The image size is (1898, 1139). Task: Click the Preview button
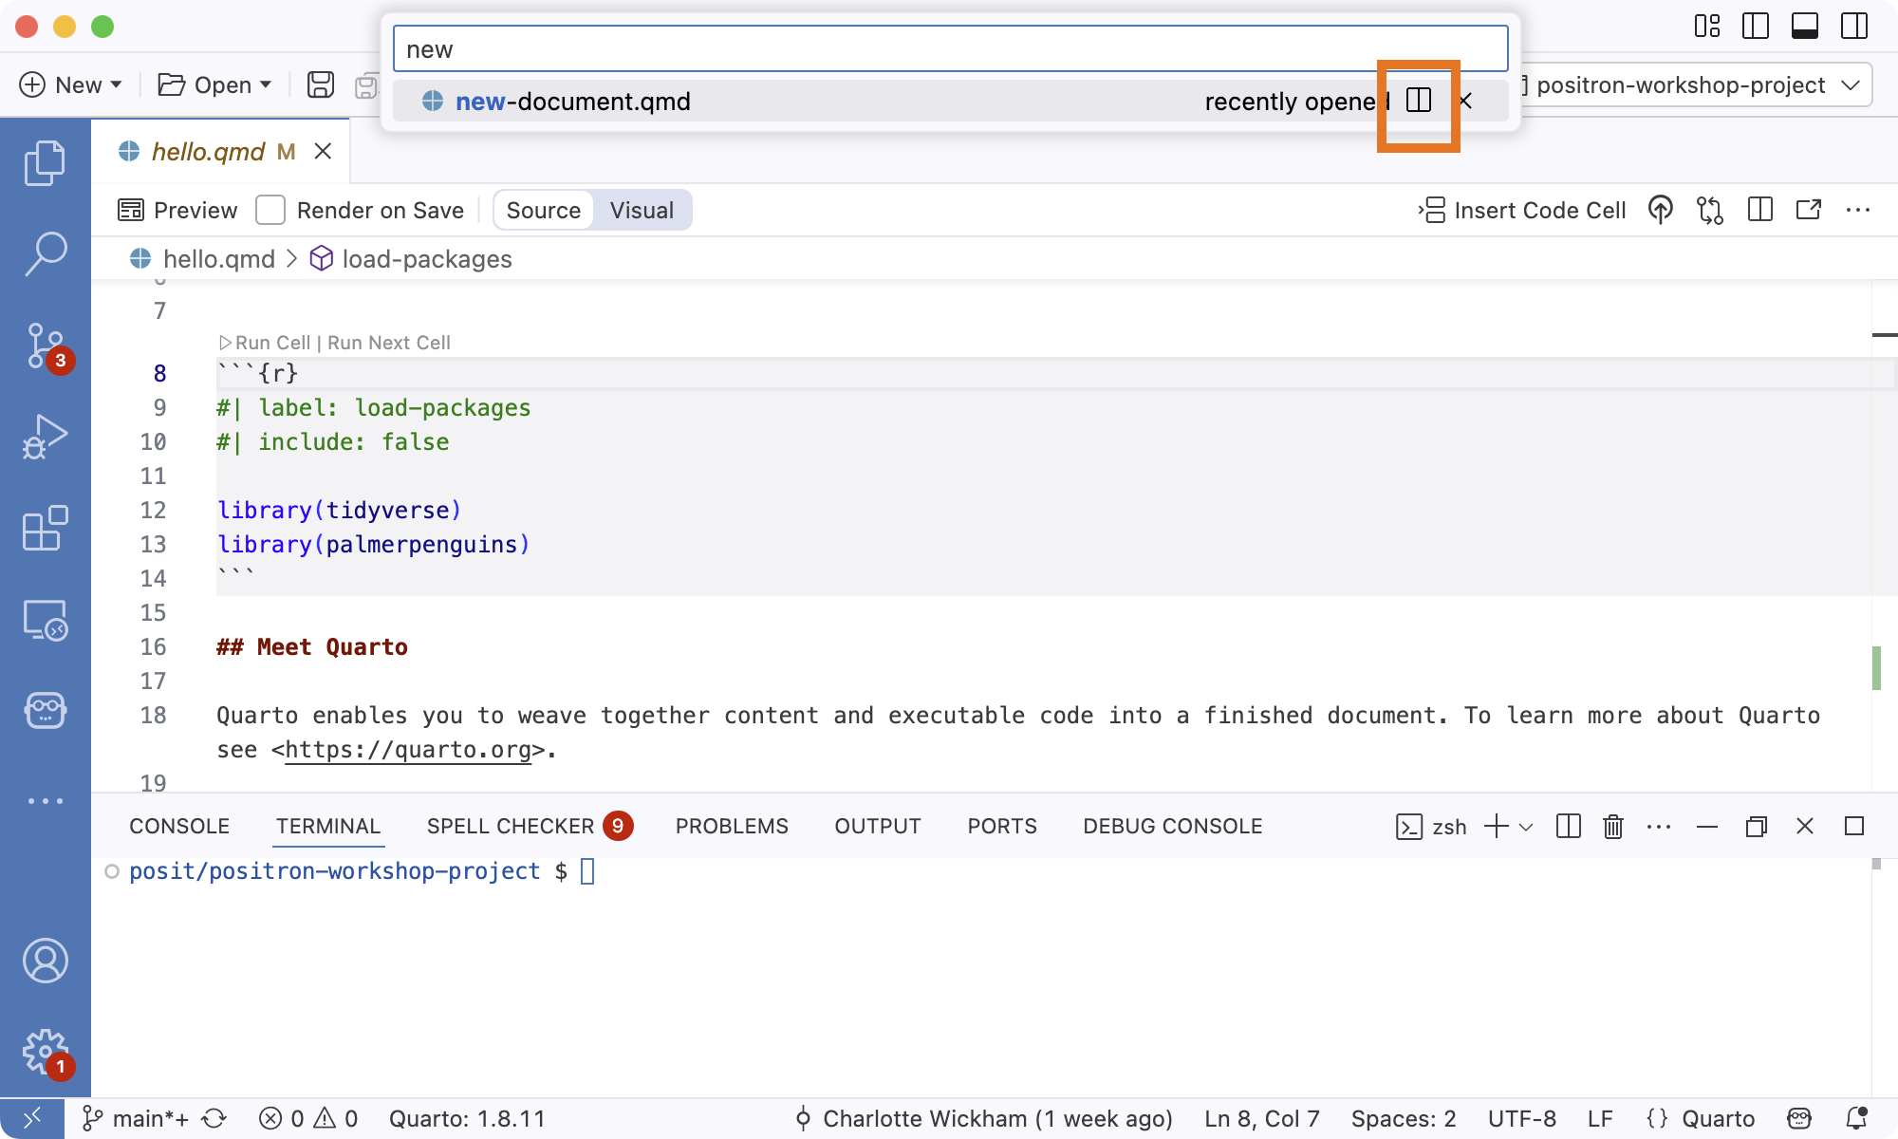(x=177, y=210)
